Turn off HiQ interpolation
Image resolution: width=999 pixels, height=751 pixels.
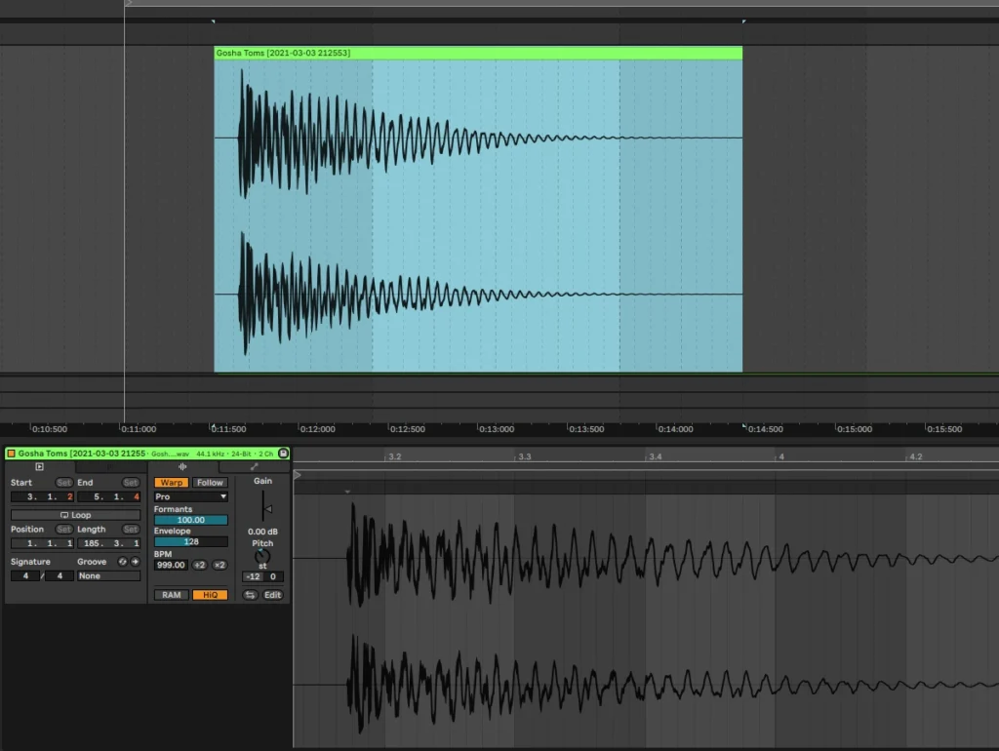pyautogui.click(x=210, y=594)
